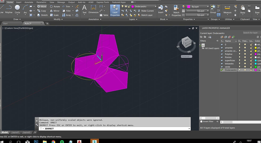
Task: Collapse the Filters pane chevron
Action: coord(217,41)
